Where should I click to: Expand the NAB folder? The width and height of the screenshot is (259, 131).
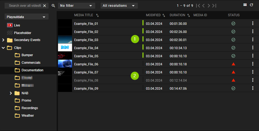tap(11, 93)
